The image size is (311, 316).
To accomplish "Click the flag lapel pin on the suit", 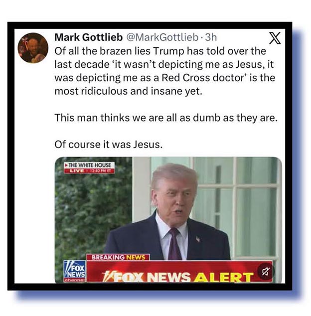I will point(198,239).
